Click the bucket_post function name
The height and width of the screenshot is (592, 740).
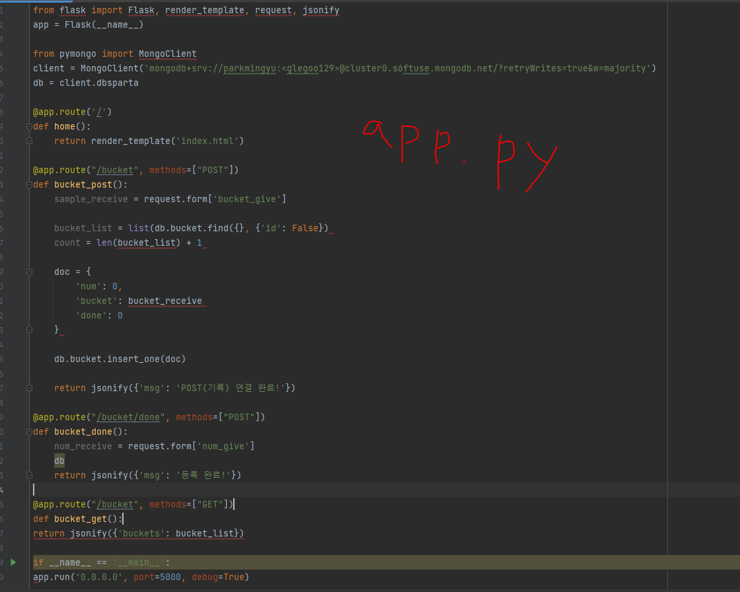83,184
